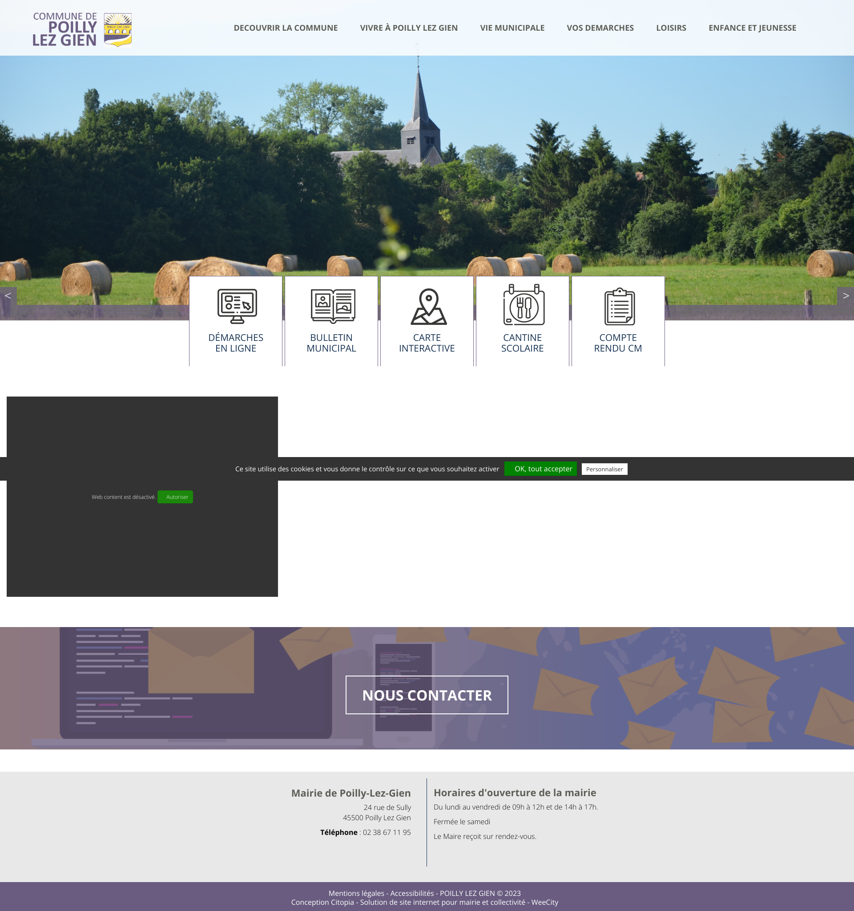Click the Nous Contacter button
This screenshot has width=854, height=911.
point(427,695)
